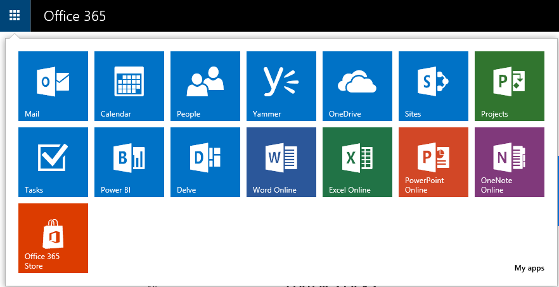Launch the Power BI tile
The width and height of the screenshot is (559, 287).
point(129,162)
